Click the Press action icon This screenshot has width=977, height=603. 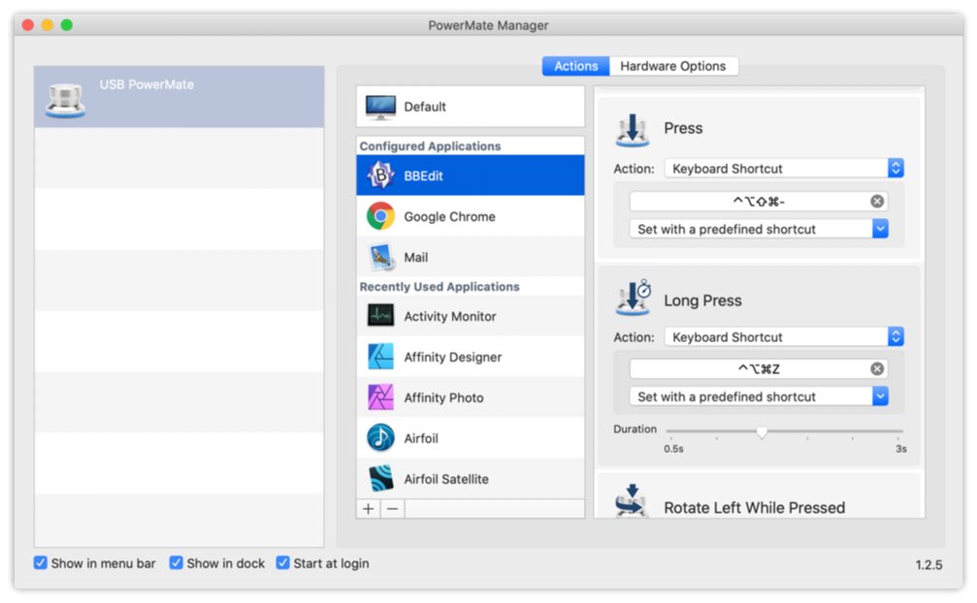(x=632, y=130)
